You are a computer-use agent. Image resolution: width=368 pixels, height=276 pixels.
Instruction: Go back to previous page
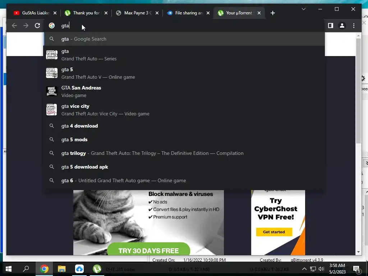(14, 26)
